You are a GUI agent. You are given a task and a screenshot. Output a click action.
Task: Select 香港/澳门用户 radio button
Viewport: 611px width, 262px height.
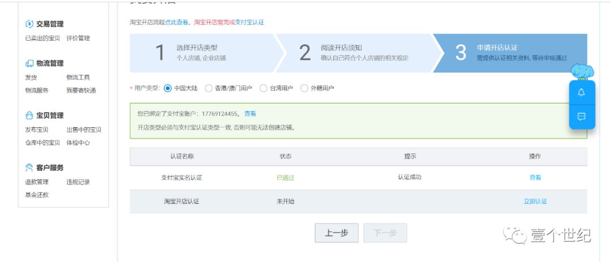pyautogui.click(x=208, y=88)
